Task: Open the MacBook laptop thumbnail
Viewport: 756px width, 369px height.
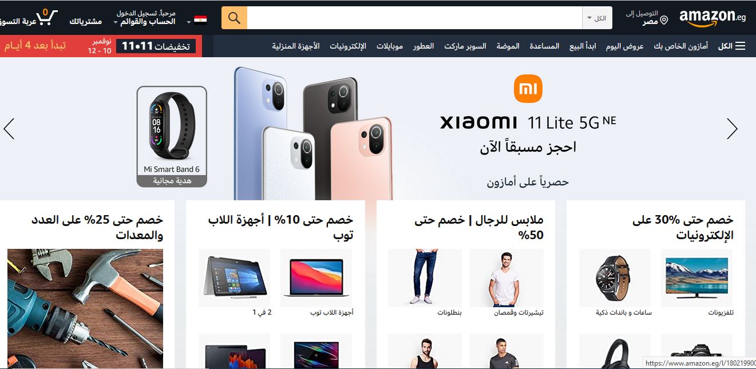Action: (x=316, y=277)
